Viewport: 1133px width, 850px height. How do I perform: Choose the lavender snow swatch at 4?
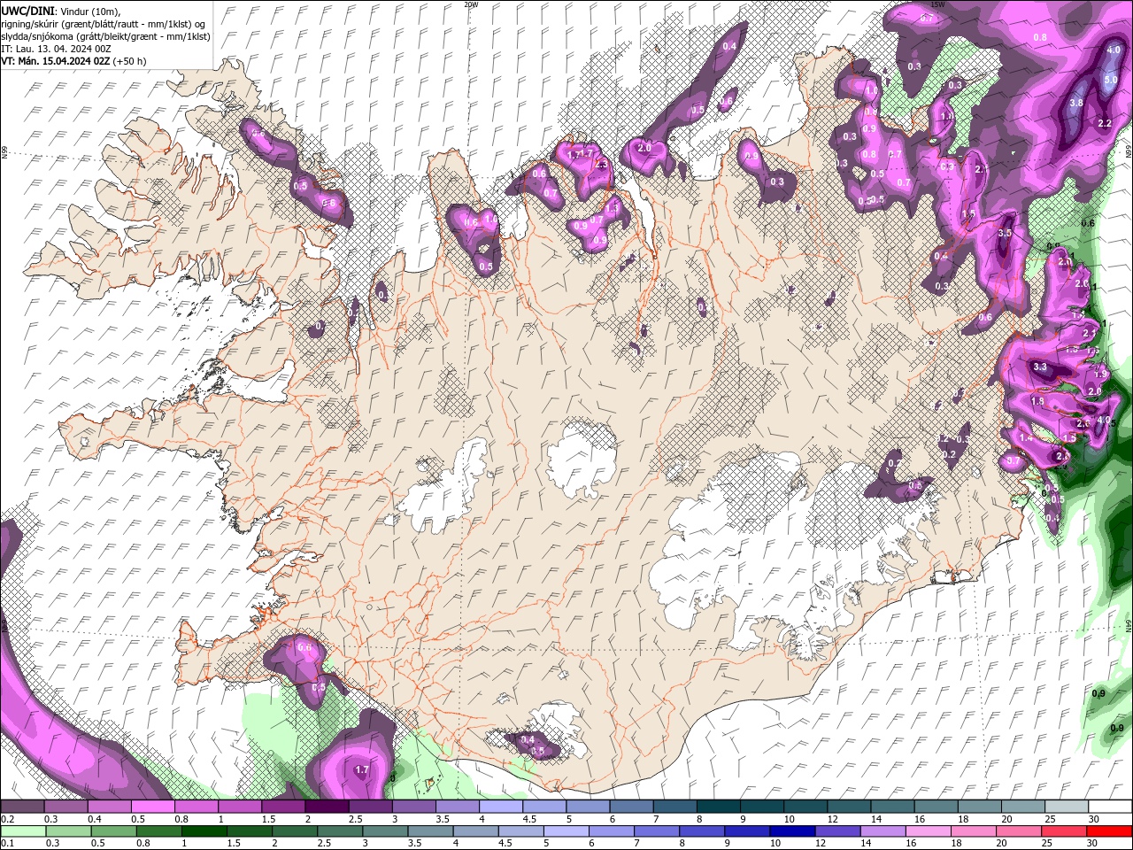coord(500,807)
